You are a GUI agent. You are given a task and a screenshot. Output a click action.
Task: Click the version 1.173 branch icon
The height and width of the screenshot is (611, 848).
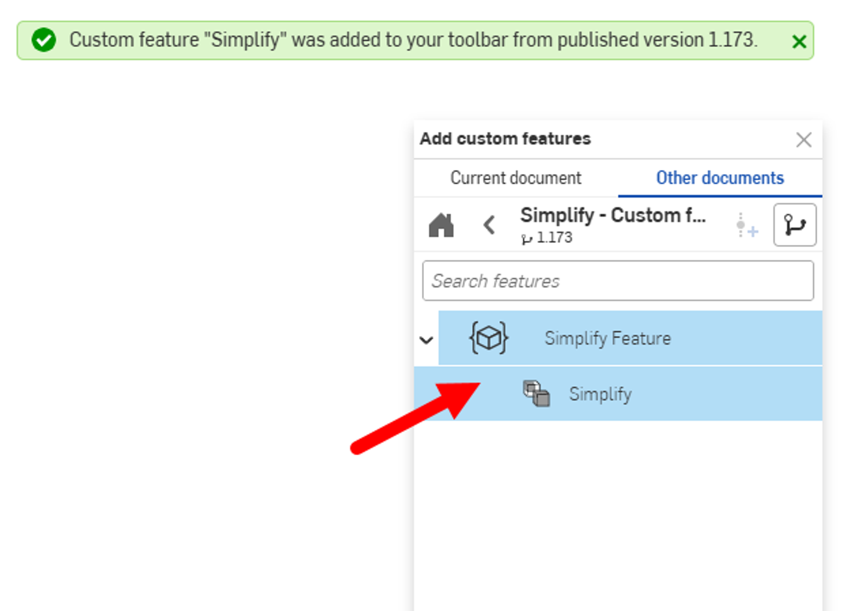click(528, 237)
